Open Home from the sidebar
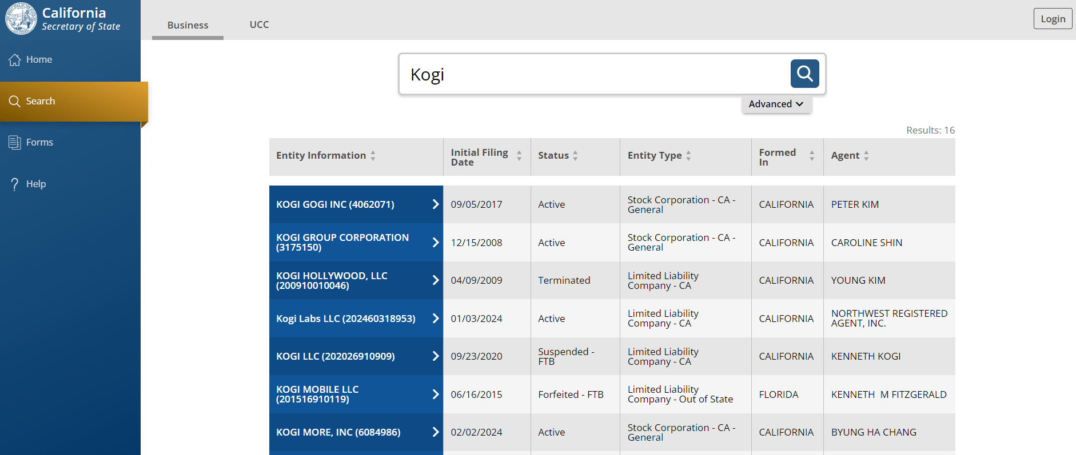 (x=39, y=59)
